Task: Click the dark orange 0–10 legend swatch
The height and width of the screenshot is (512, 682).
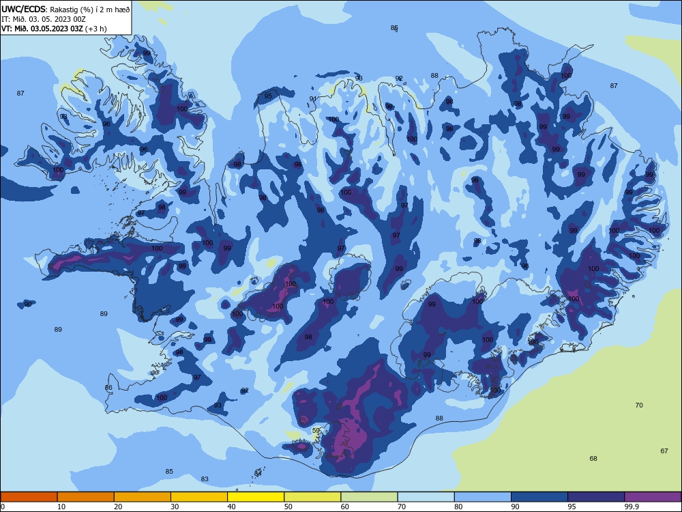Action: (x=29, y=497)
